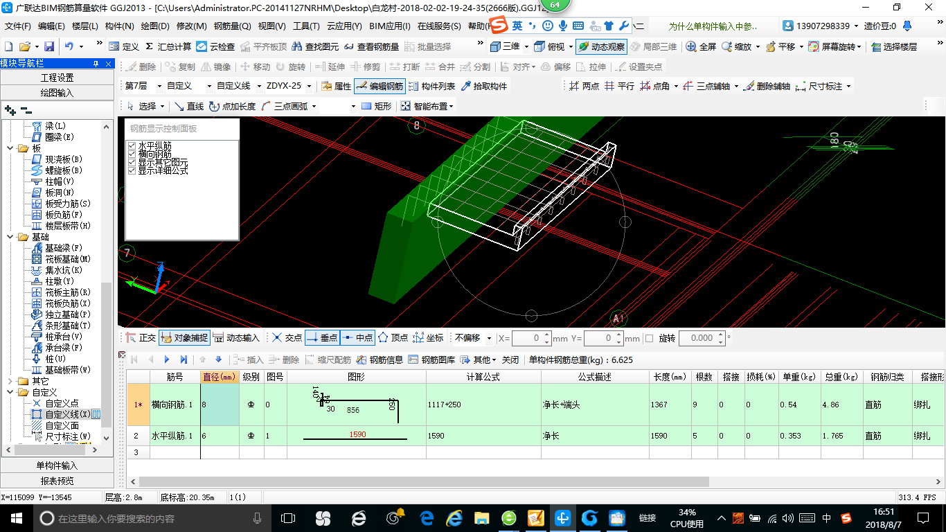
Task: Open 云检查 cloud check tool
Action: click(215, 46)
